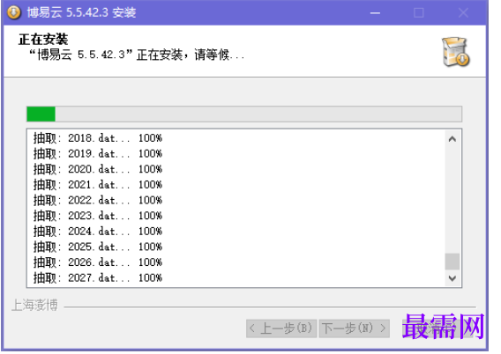Select the 抽取: 2025.dat log line

tap(98, 247)
